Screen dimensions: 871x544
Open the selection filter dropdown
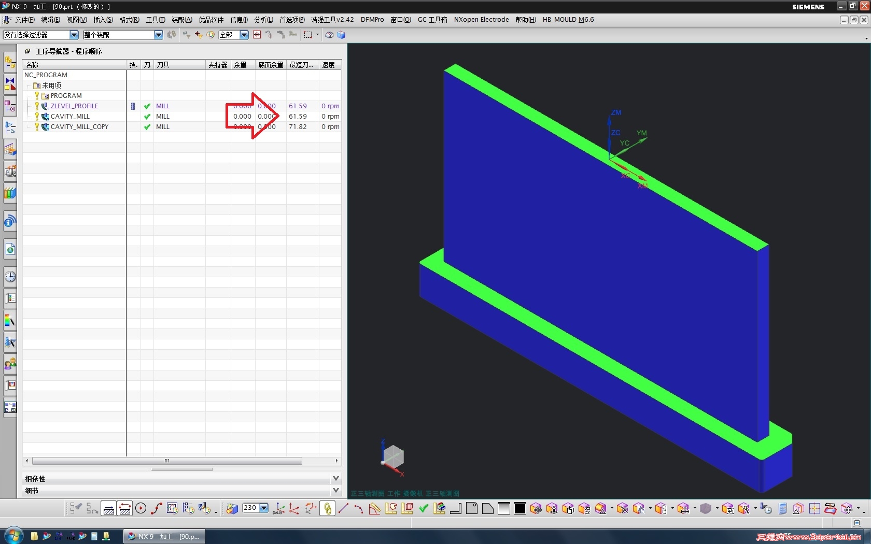(74, 35)
